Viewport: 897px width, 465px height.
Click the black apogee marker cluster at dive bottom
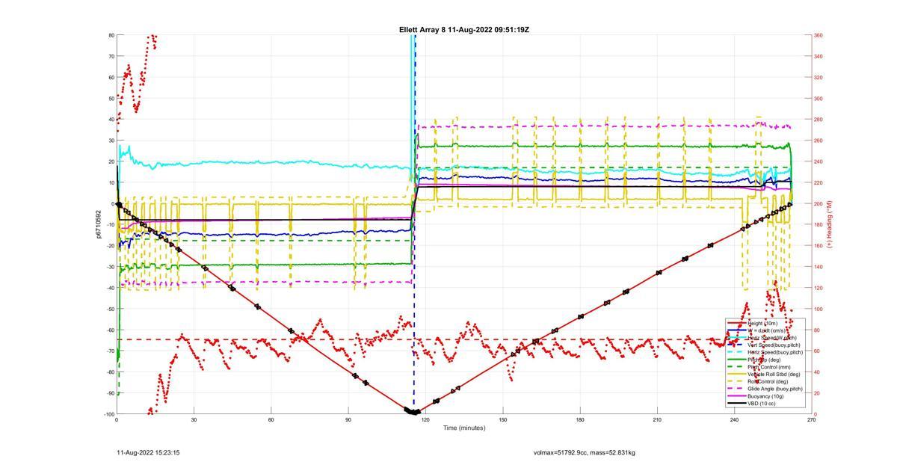(413, 411)
